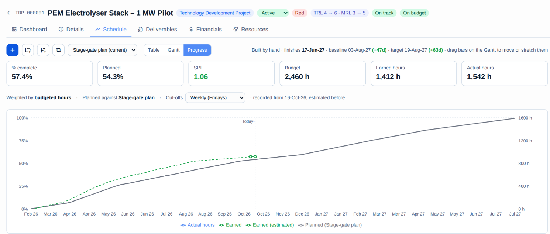Screen dimensions: 550x234
Task: Click the target +63d variance text
Action: click(x=436, y=50)
